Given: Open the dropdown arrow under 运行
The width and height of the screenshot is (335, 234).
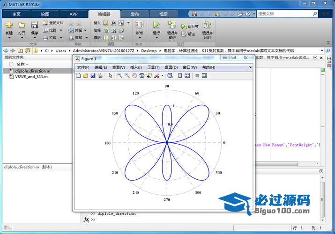Looking at the screenshot, I should pyautogui.click(x=156, y=38).
